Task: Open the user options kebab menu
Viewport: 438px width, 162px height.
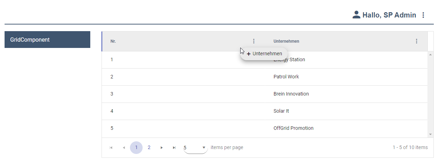Action: (423, 15)
